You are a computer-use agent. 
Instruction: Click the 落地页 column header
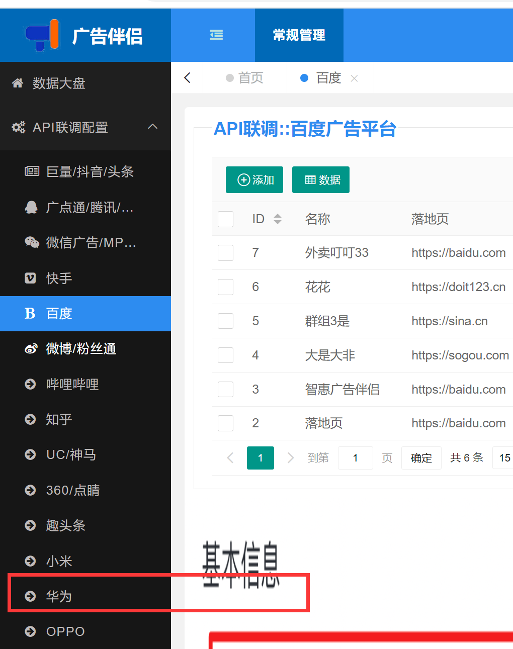click(430, 219)
